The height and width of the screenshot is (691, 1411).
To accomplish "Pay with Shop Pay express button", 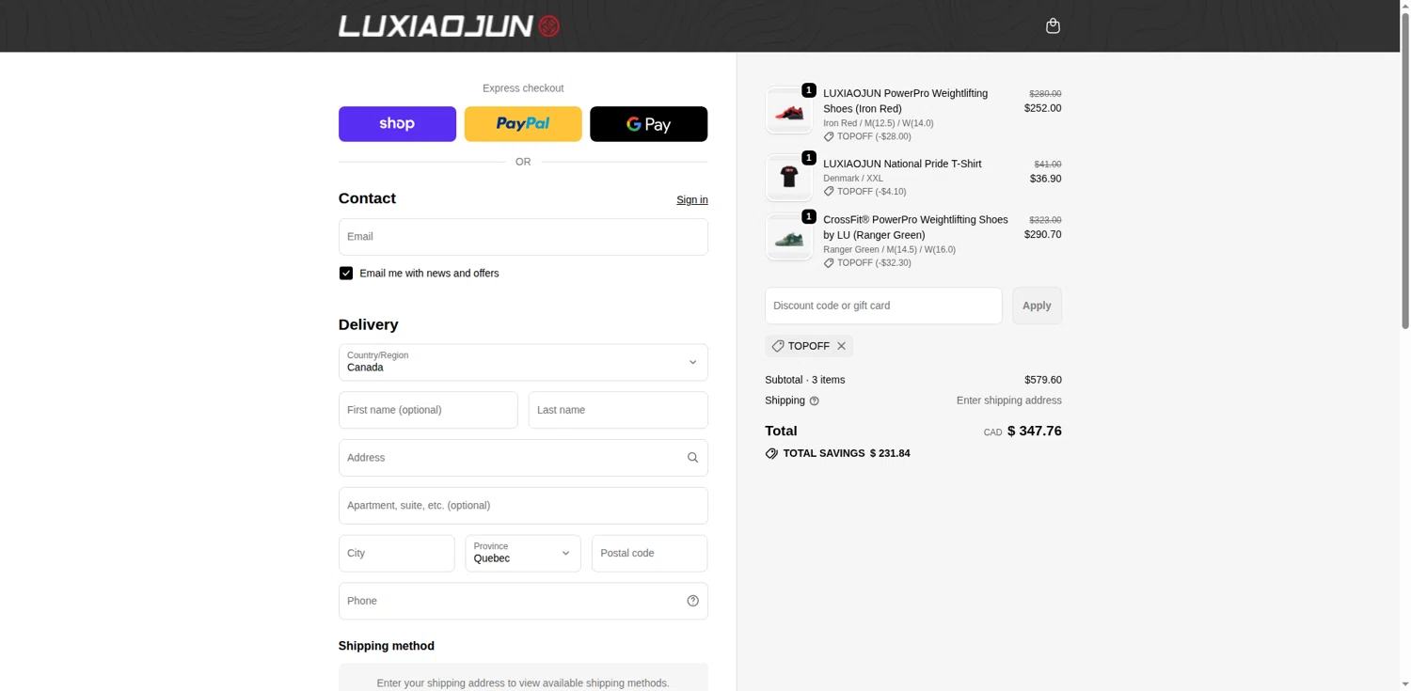I will [397, 124].
